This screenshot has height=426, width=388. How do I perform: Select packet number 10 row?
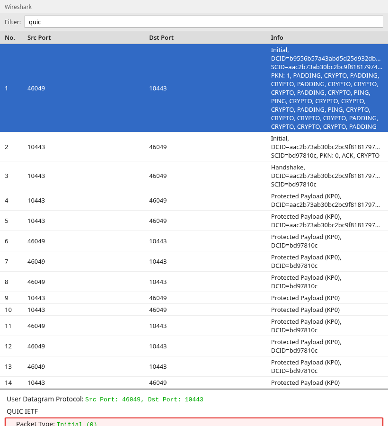click(x=194, y=310)
